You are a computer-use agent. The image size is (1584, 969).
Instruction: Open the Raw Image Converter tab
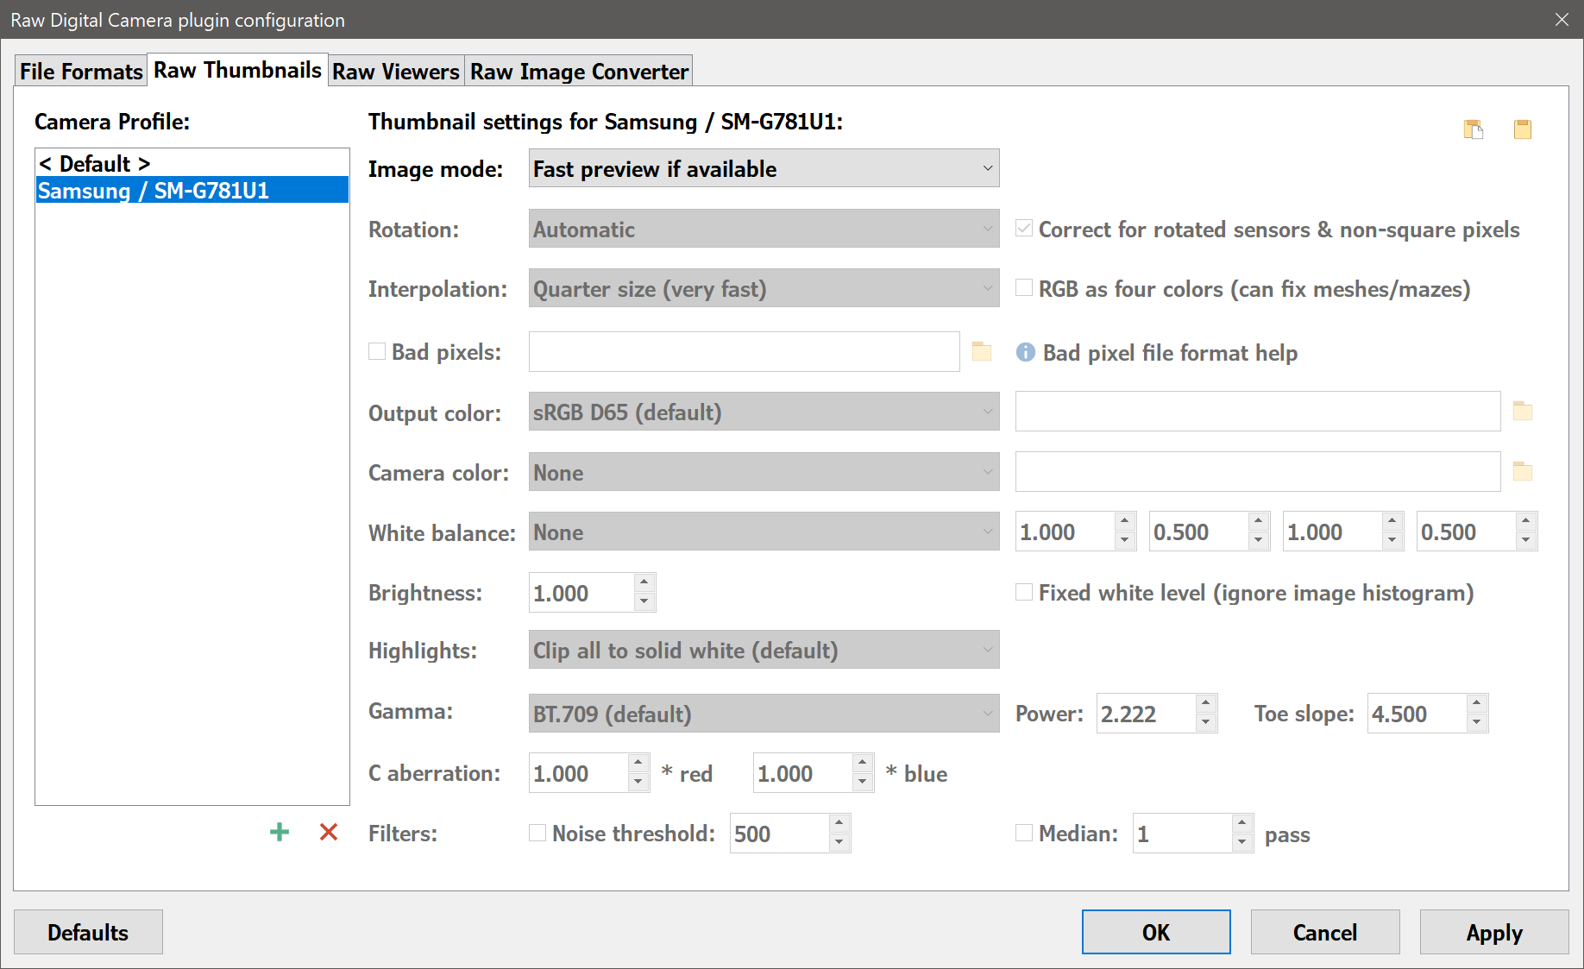[x=580, y=71]
